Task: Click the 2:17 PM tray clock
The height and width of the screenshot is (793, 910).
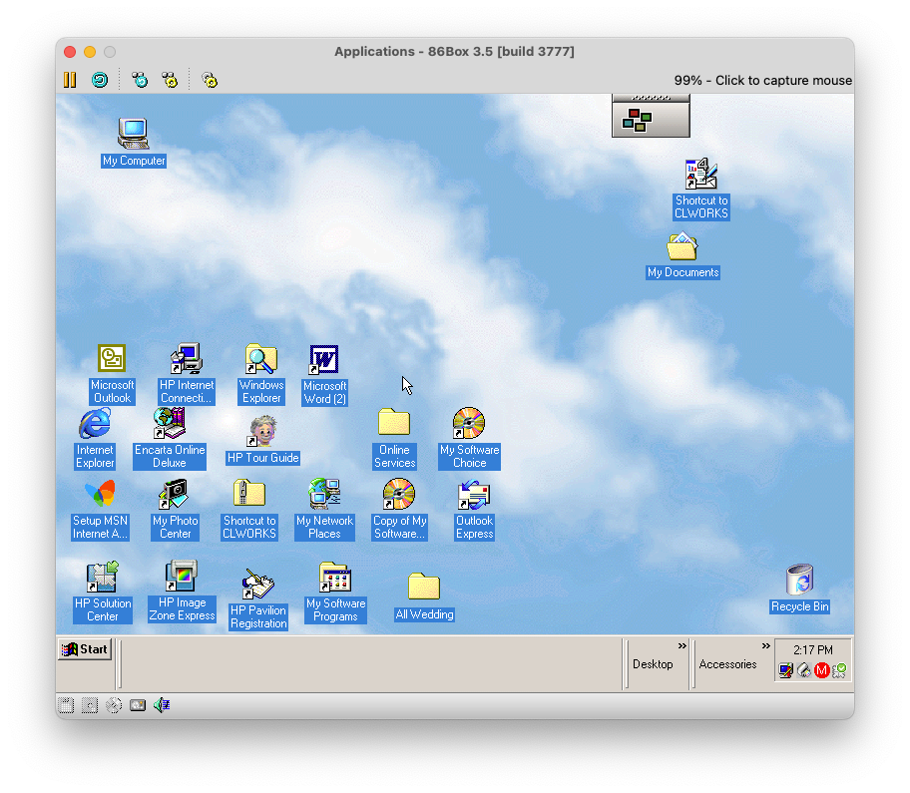Action: (813, 649)
